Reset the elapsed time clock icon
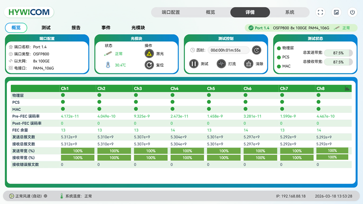Viewport: 363px width, 204px height. tap(256, 50)
